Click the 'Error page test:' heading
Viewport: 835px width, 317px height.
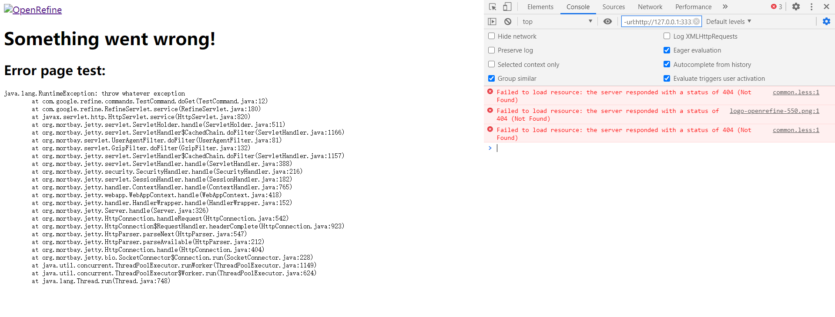[55, 70]
